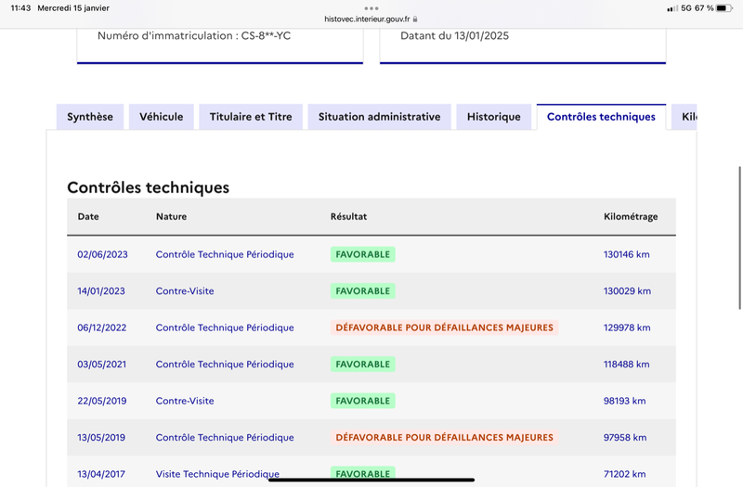
Task: Click the Contrôles techniques heading
Action: pyautogui.click(x=148, y=187)
